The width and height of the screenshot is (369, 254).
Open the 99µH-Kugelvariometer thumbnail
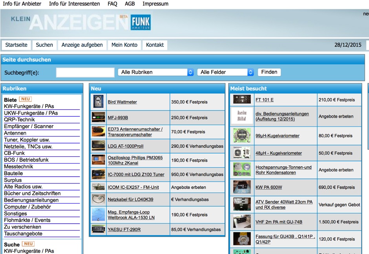(242, 135)
